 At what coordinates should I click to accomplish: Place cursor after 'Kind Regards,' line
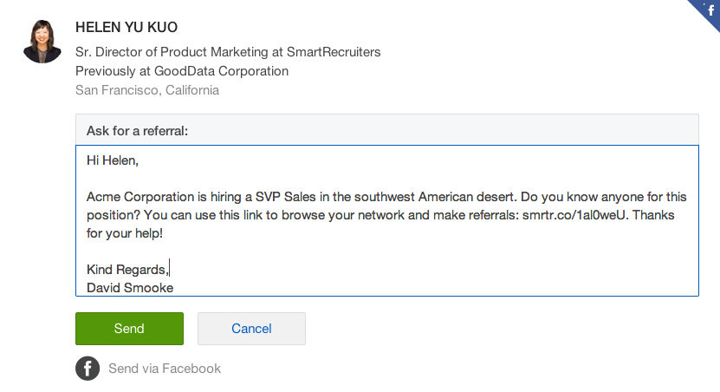click(170, 270)
